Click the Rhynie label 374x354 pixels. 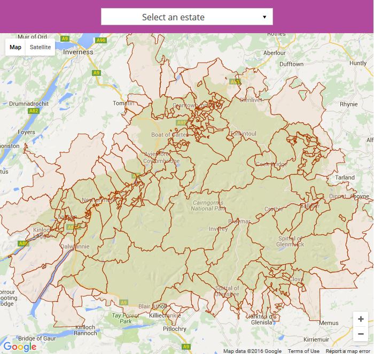349,104
